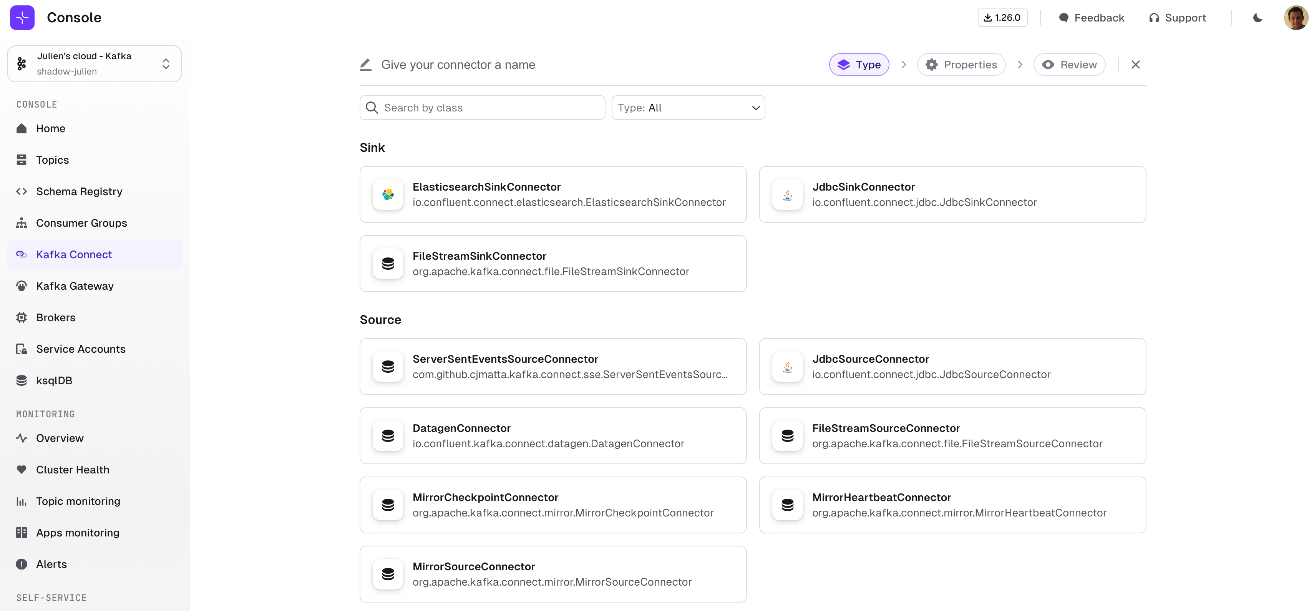The image size is (1314, 611).
Task: Open the Home sidebar item
Action: (95, 128)
